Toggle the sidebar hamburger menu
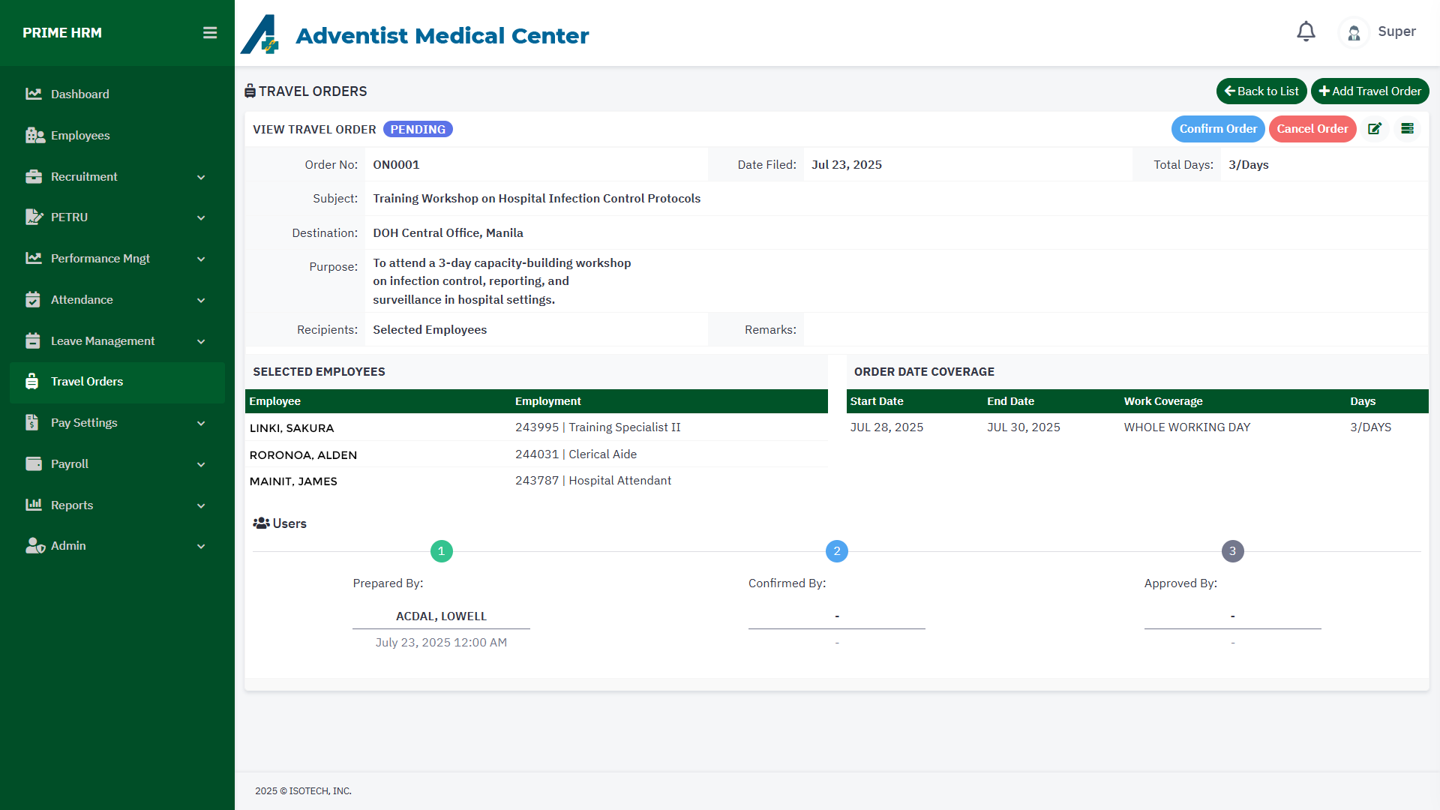 tap(210, 33)
